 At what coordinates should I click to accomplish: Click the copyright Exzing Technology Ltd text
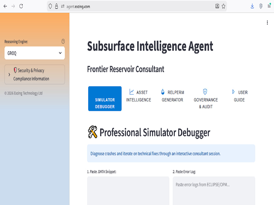coord(23,93)
